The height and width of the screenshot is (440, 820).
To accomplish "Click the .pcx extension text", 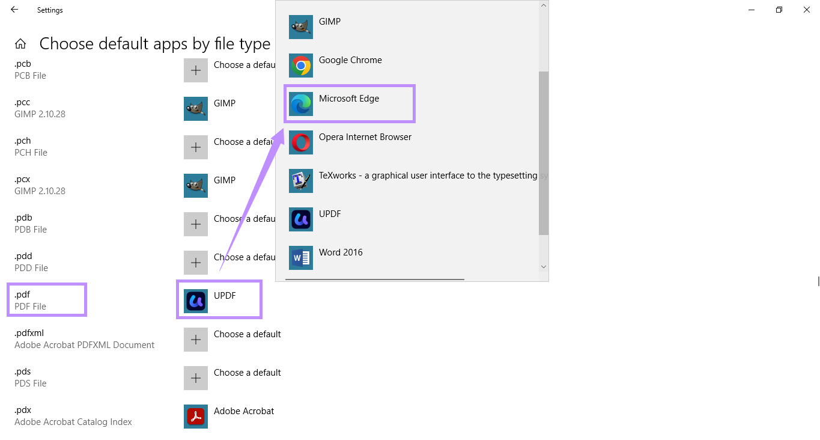I will point(22,179).
